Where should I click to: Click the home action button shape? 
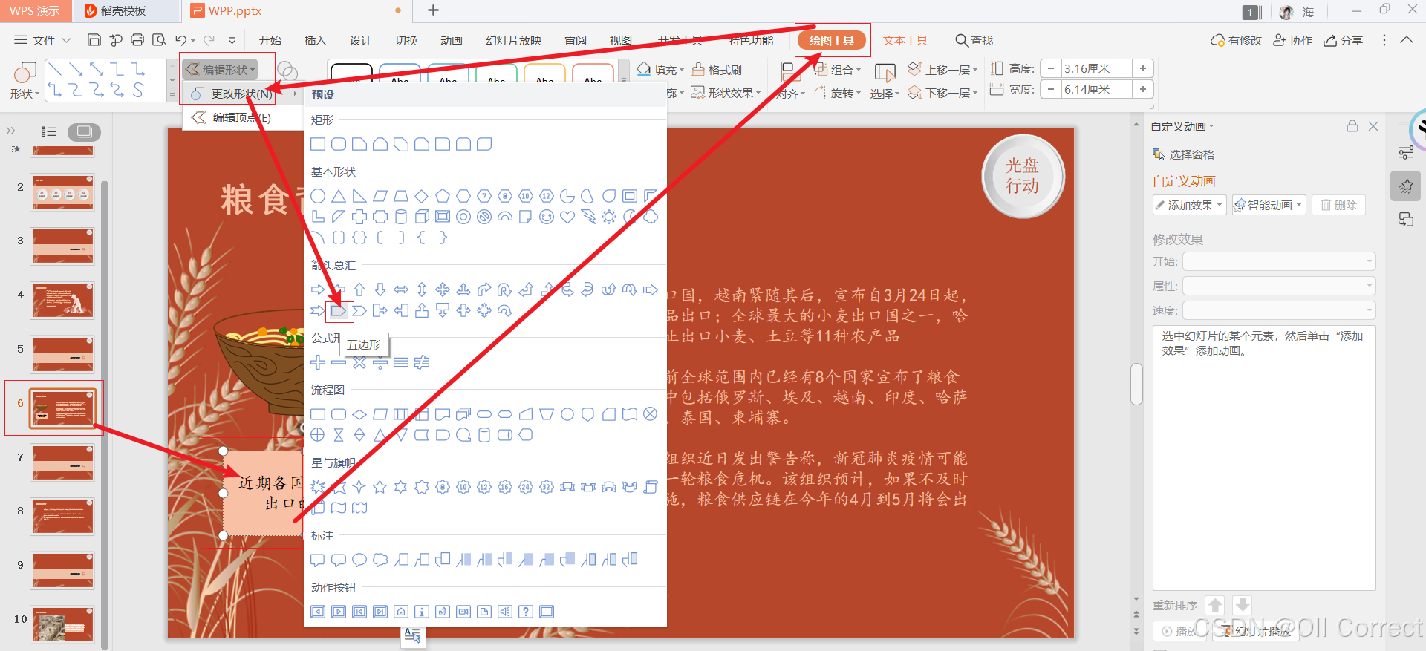401,612
